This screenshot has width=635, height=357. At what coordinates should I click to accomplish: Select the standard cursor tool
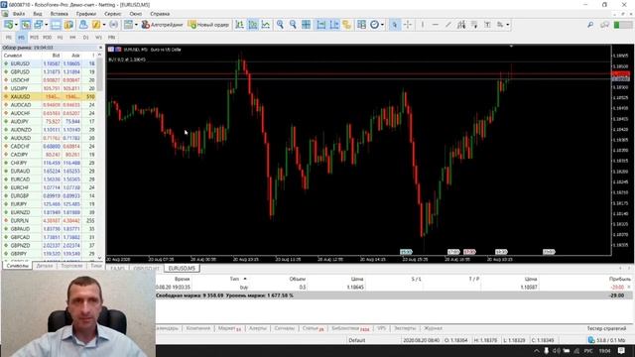[395, 25]
